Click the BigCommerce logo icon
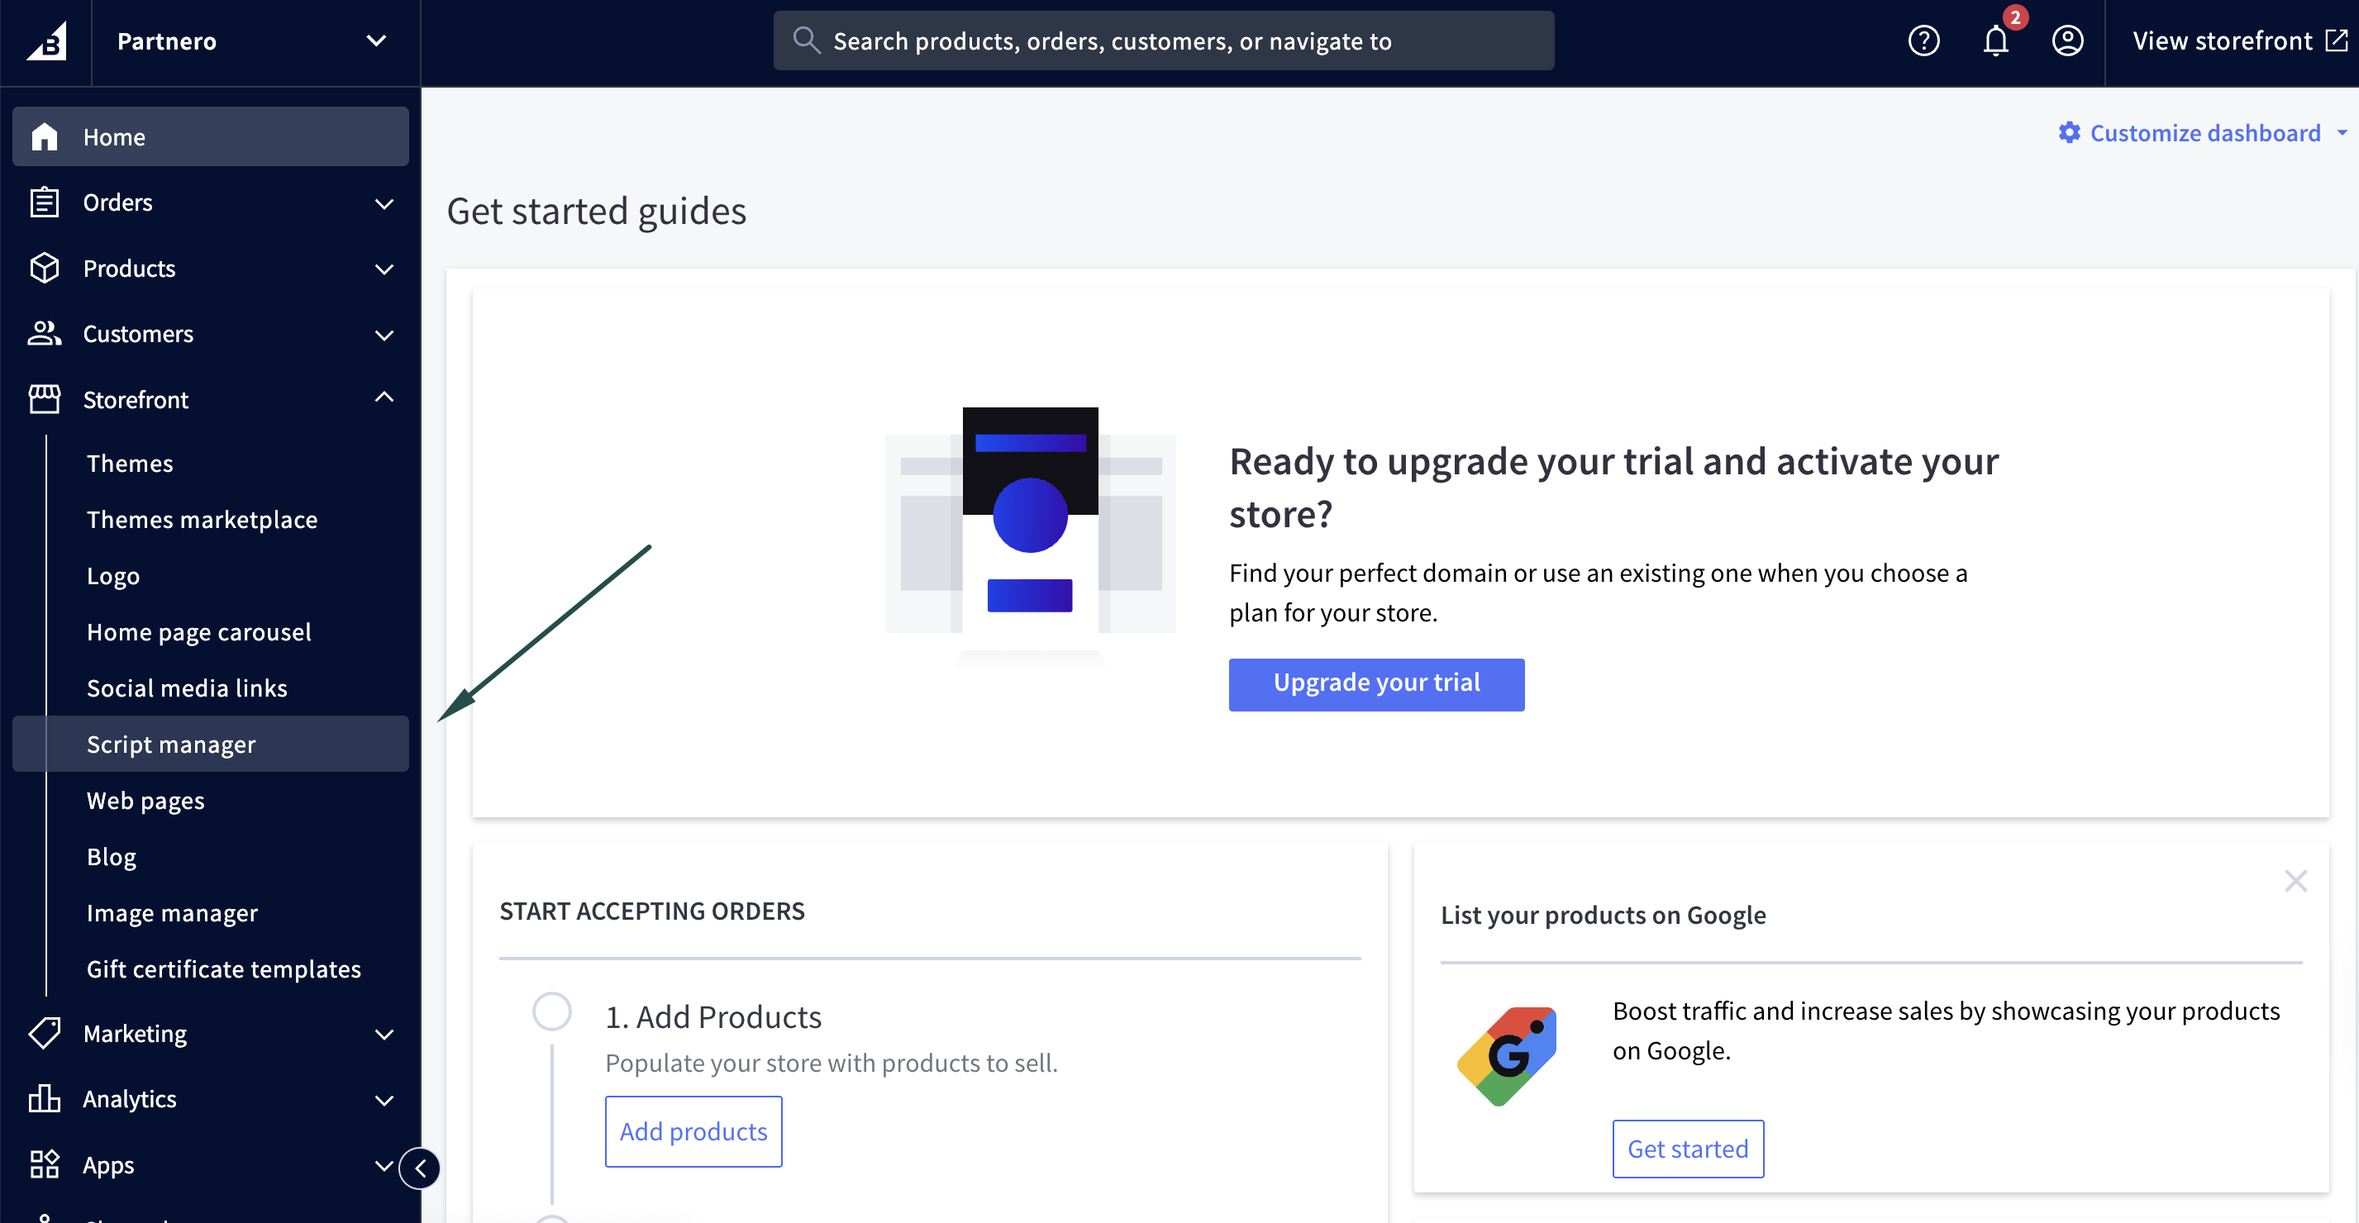The width and height of the screenshot is (2359, 1223). coord(45,41)
